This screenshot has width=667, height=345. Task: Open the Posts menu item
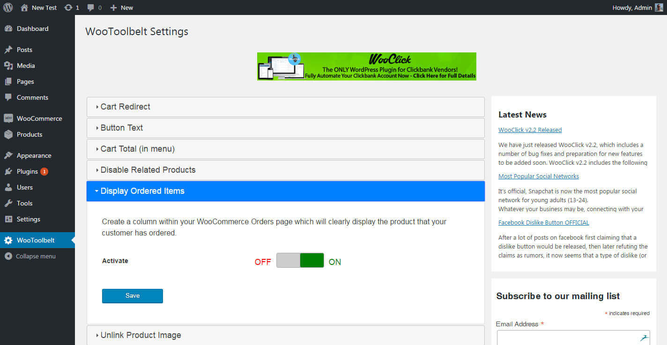pos(37,50)
